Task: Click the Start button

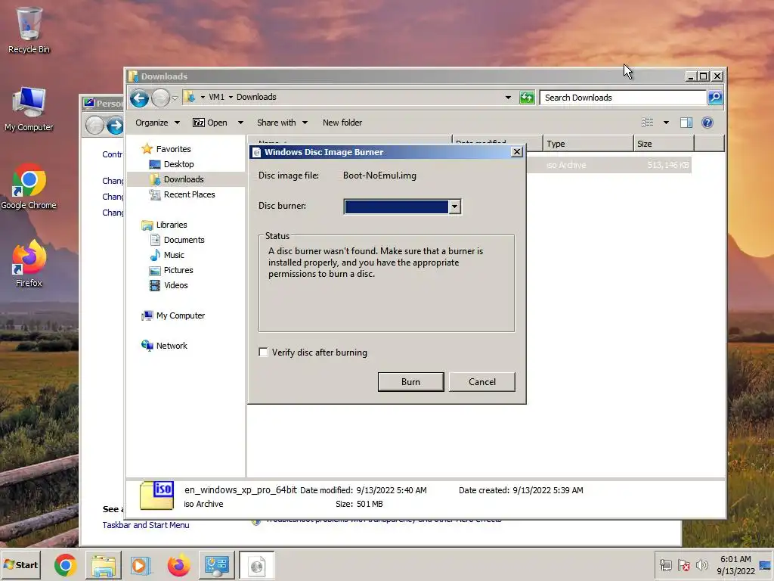Action: pos(20,565)
